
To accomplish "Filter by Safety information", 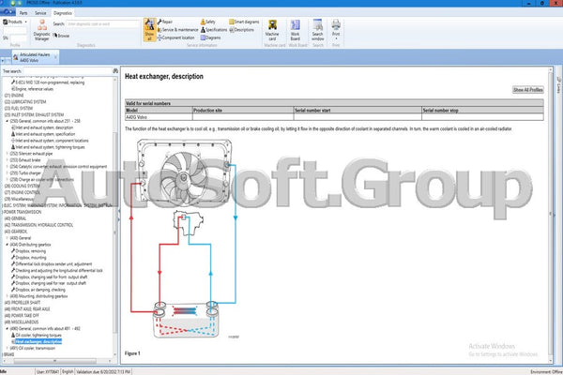I will point(208,22).
